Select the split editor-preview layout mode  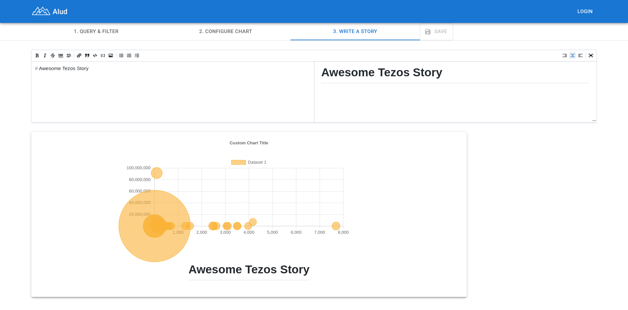572,56
